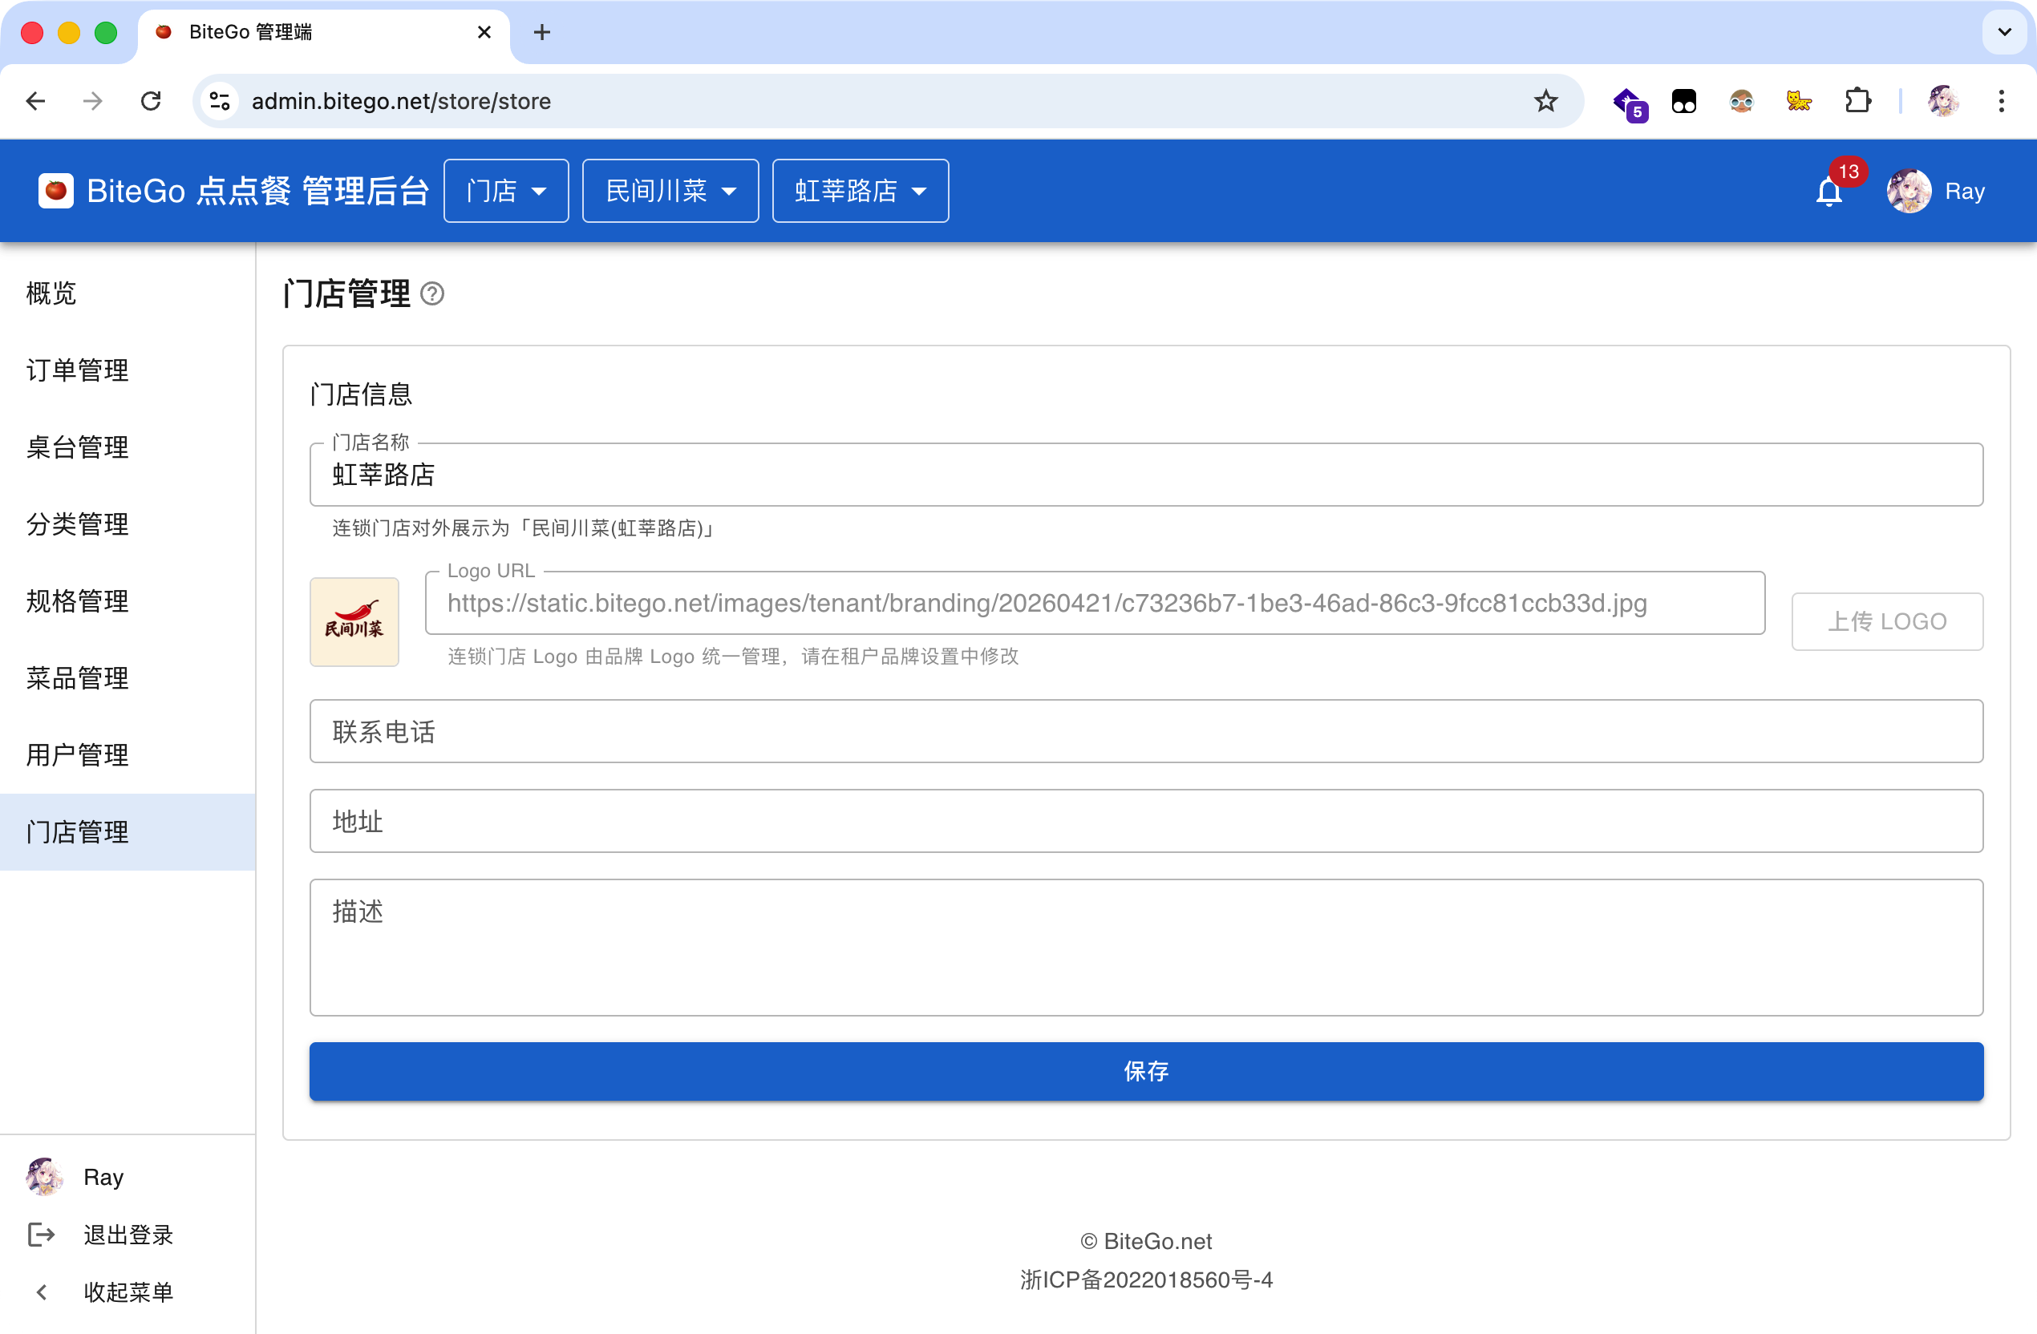Open the help icon beside 门店管理 title

click(x=432, y=293)
